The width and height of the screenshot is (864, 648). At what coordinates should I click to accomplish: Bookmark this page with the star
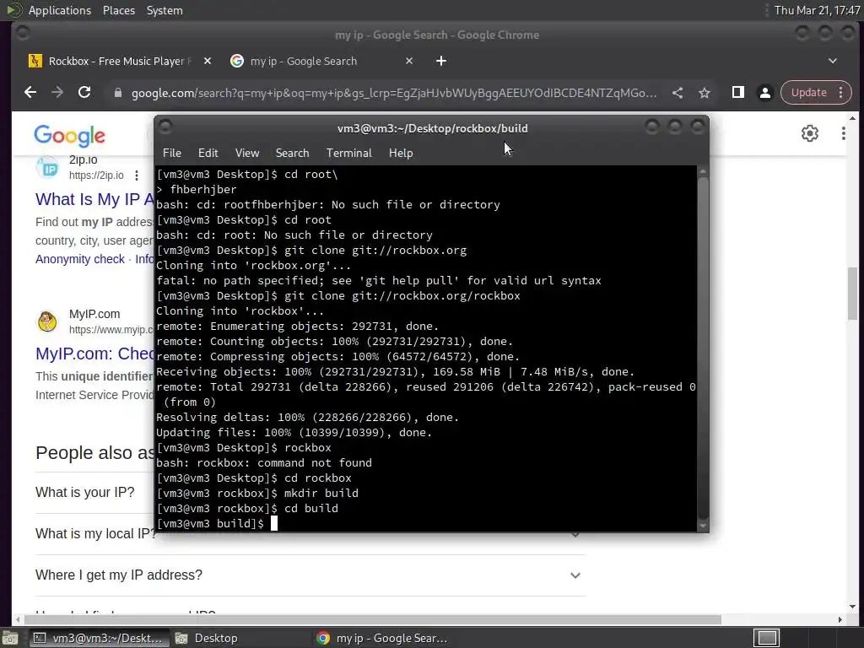705,93
